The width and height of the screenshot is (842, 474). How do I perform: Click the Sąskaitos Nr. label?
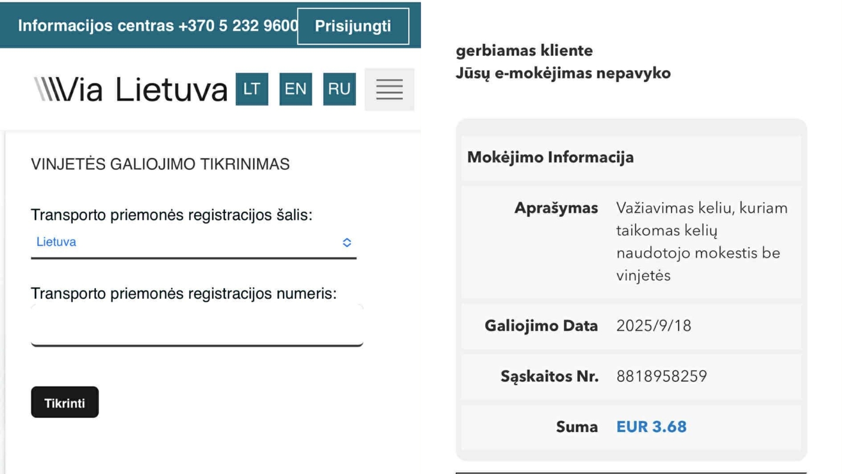(x=549, y=376)
